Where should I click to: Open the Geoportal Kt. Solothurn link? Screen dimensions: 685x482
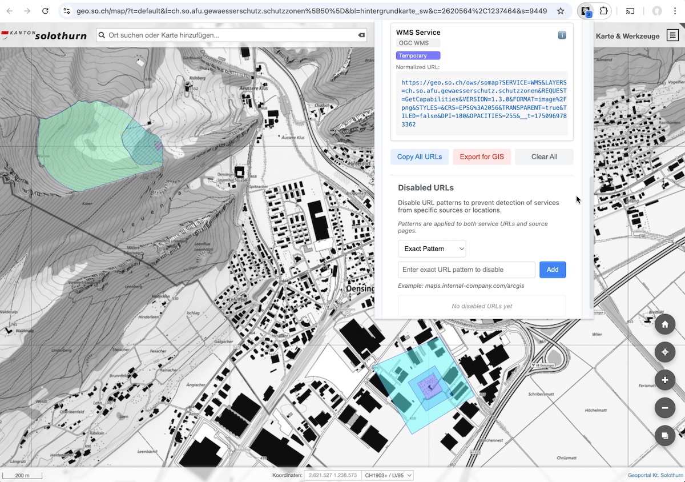[x=655, y=475]
